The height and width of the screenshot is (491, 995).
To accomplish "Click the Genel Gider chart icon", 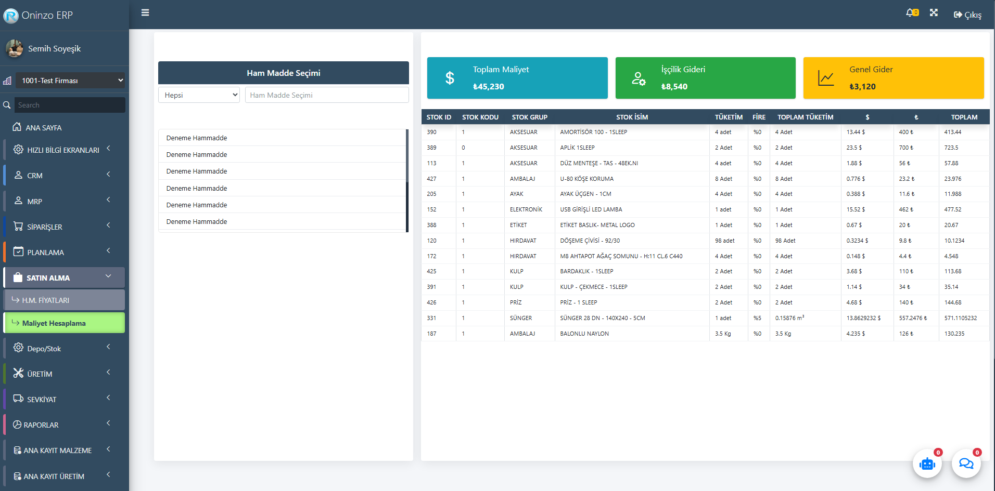I will pyautogui.click(x=826, y=78).
